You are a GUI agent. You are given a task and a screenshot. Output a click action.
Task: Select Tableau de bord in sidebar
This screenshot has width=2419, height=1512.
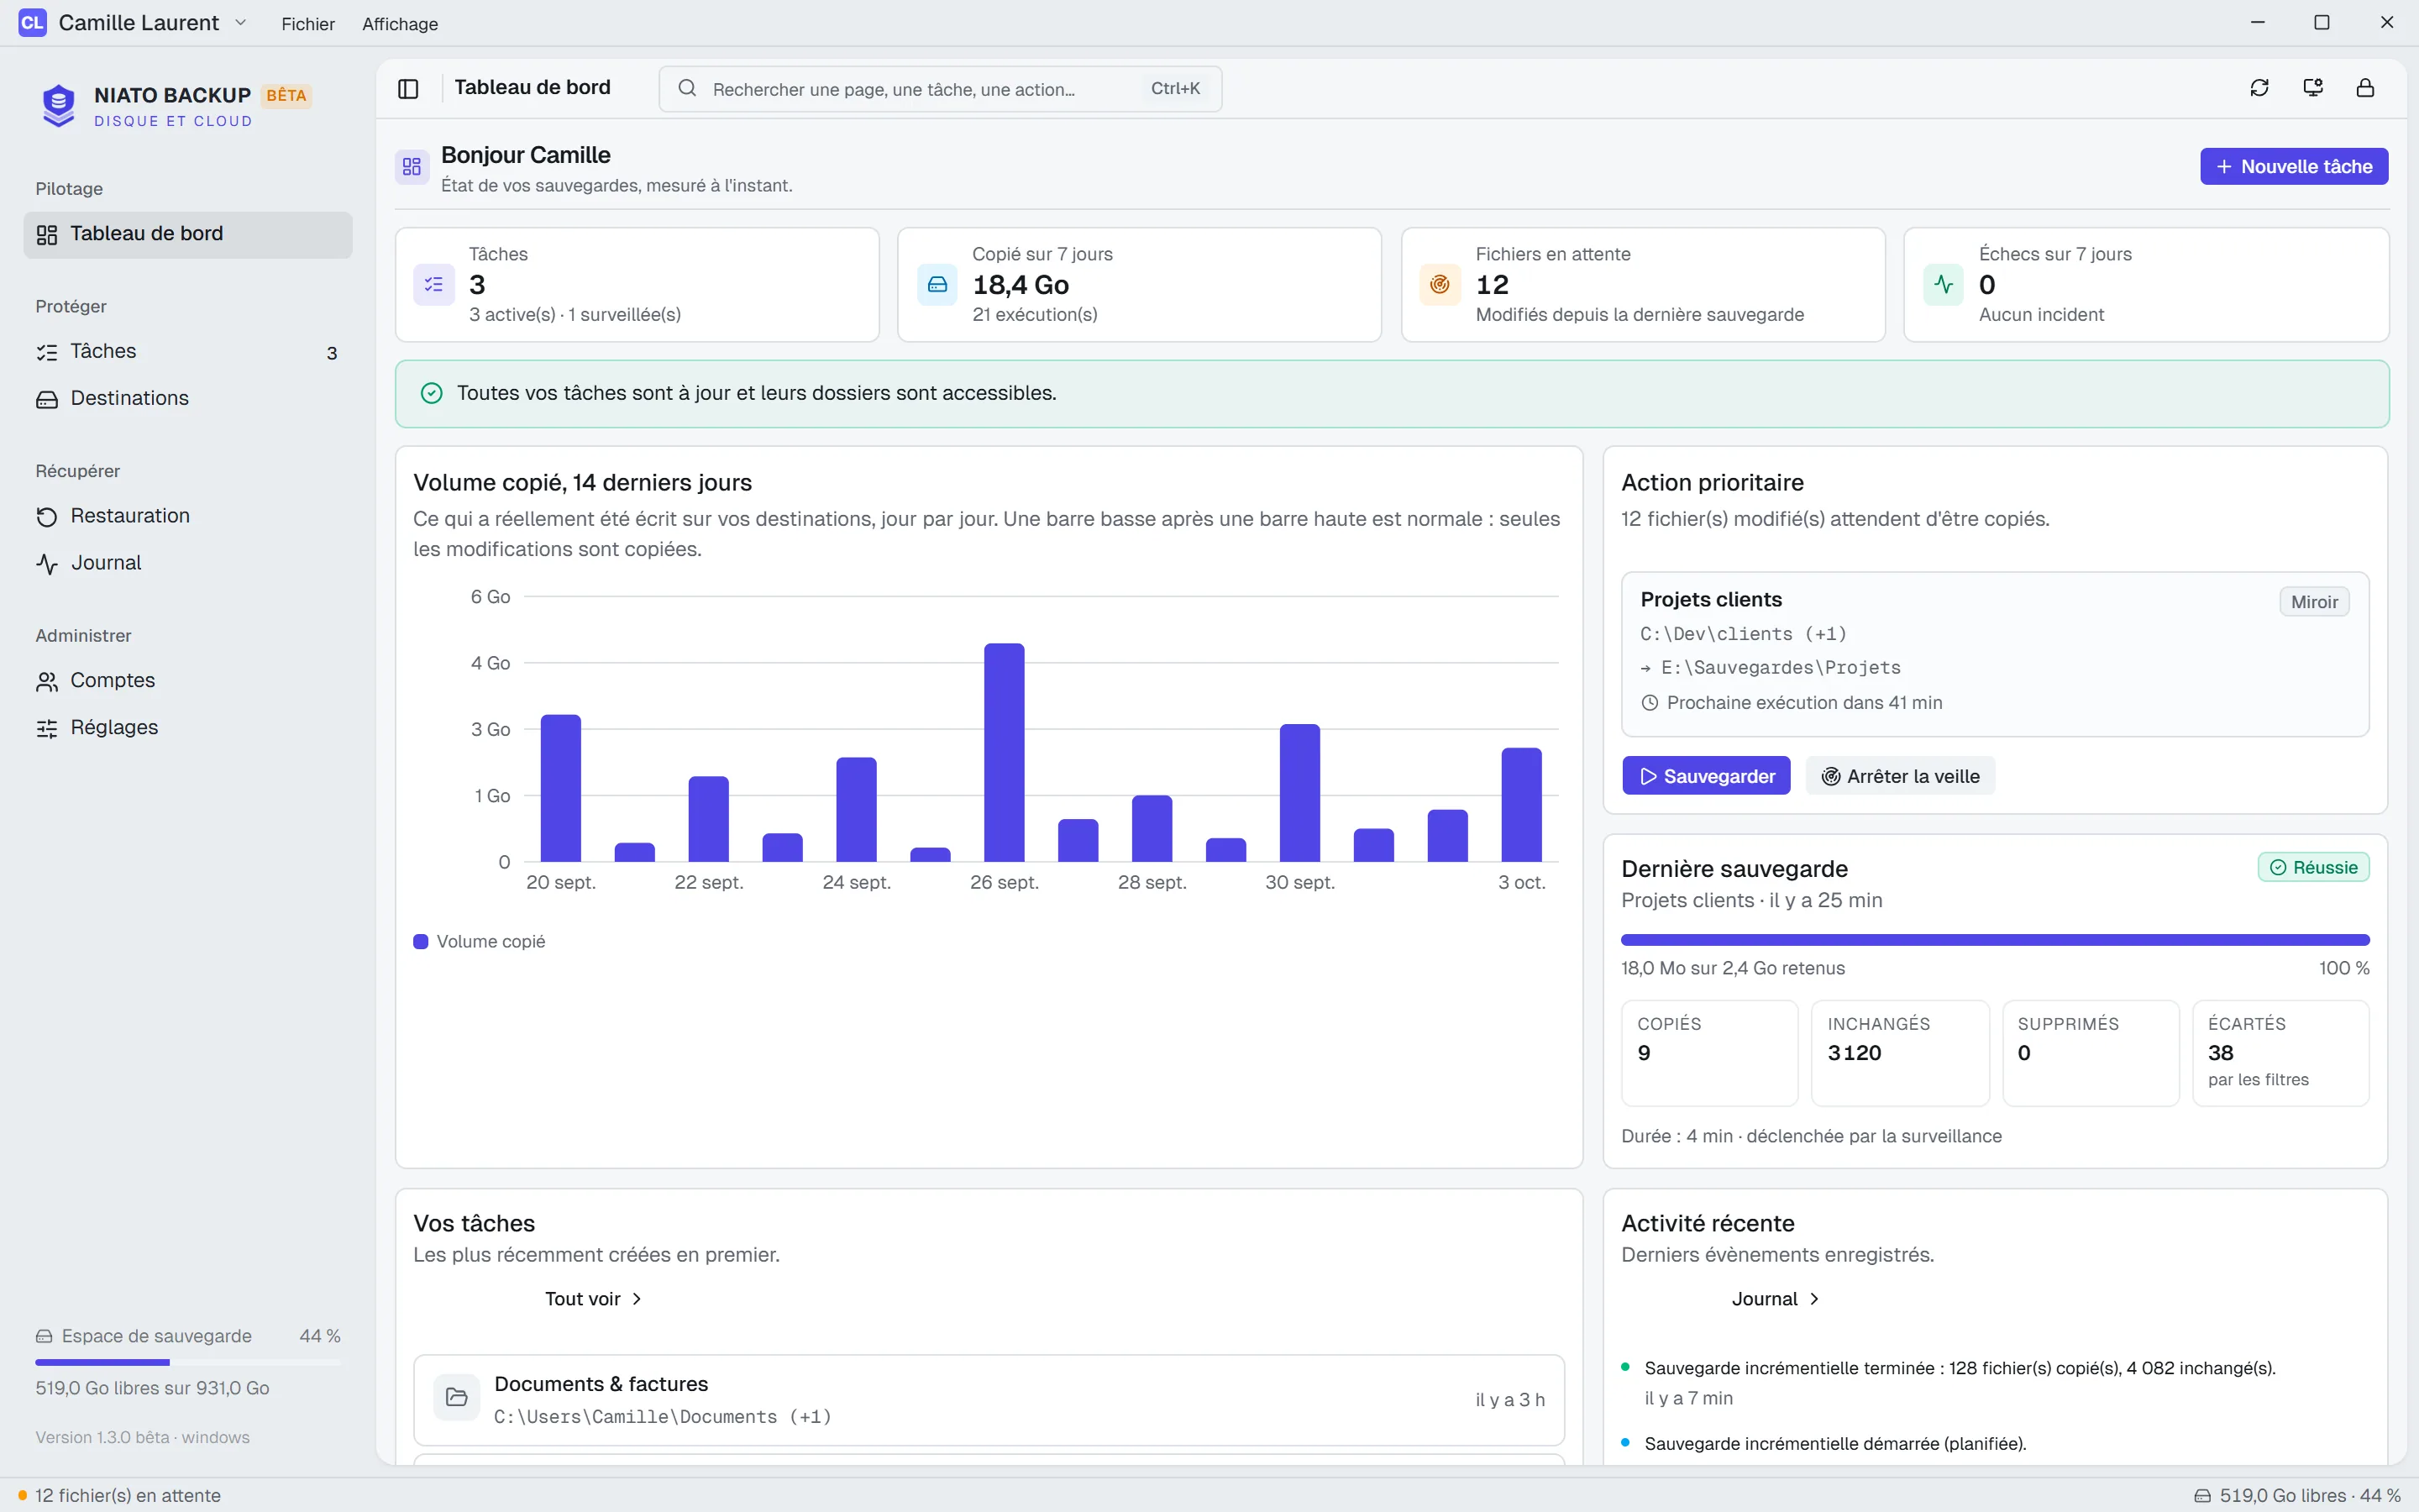pos(188,234)
